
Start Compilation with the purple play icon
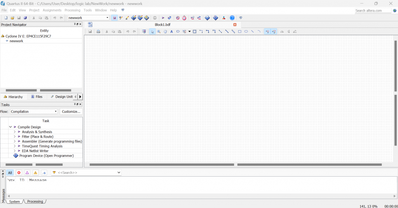point(163,18)
